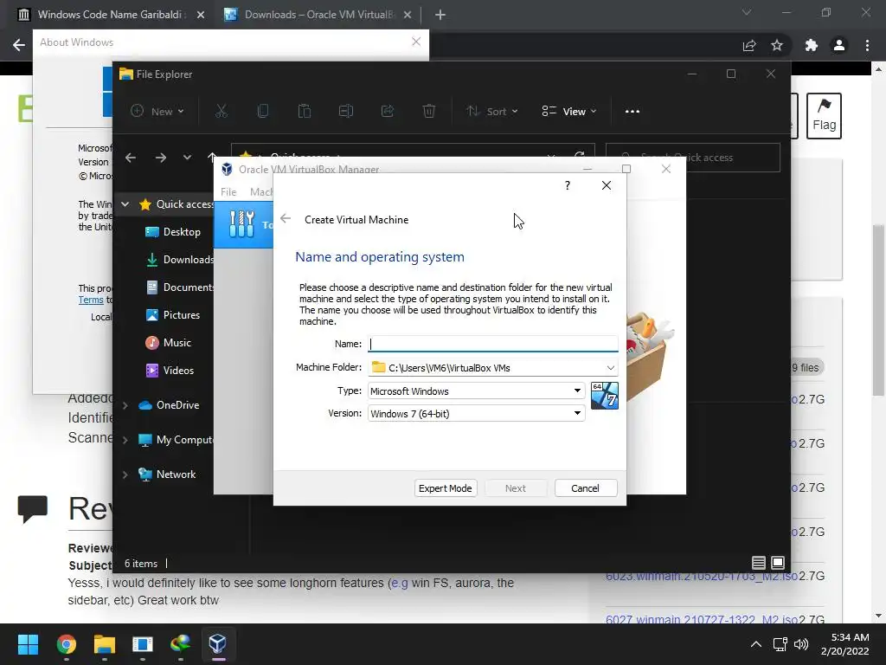Expand the OneDrive tree node

point(125,405)
